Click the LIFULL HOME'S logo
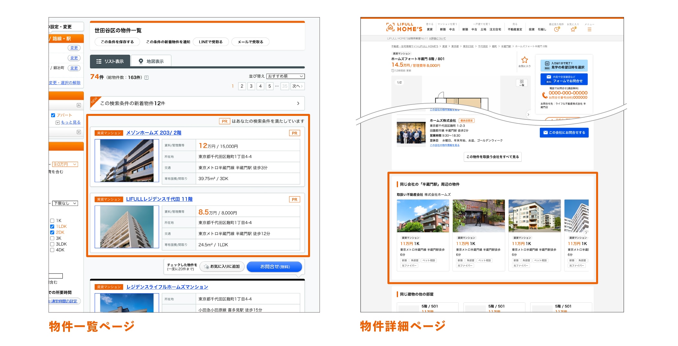Screen dimensions: 678x346 pyautogui.click(x=404, y=27)
